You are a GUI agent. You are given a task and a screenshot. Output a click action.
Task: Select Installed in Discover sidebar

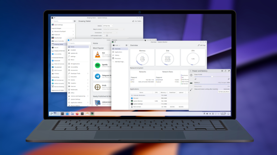click(x=79, y=50)
